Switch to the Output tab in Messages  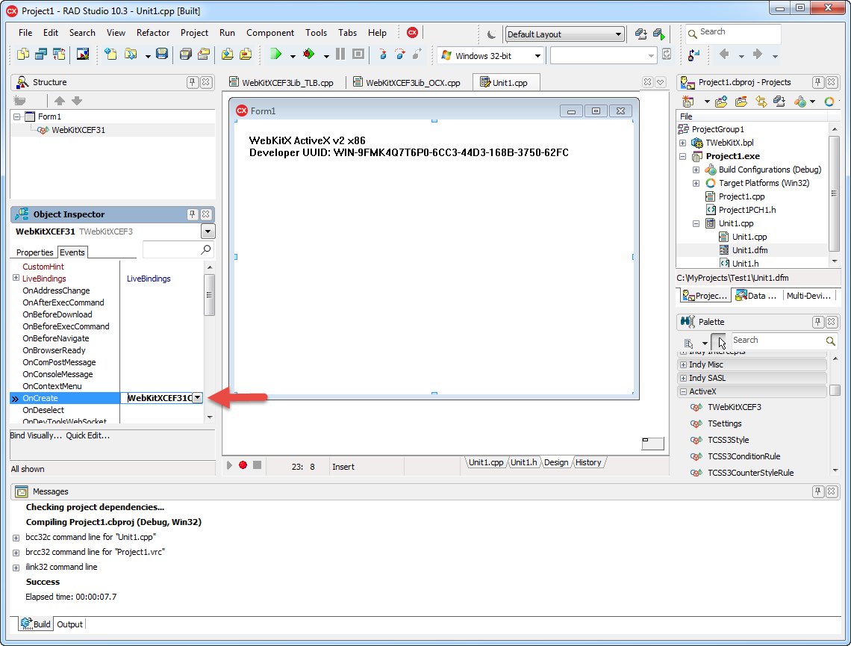tap(70, 624)
